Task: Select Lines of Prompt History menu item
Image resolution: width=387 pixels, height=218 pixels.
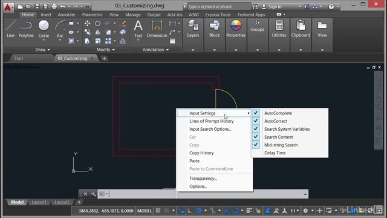Action: (x=215, y=121)
